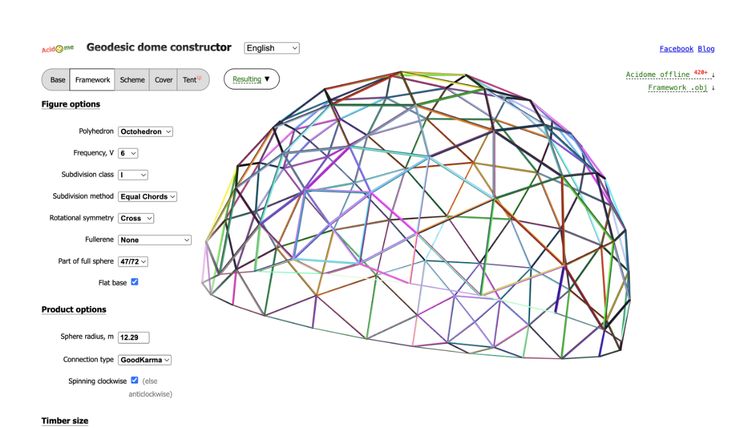The width and height of the screenshot is (752, 428).
Task: Open the Fullerene dropdown
Action: point(155,240)
